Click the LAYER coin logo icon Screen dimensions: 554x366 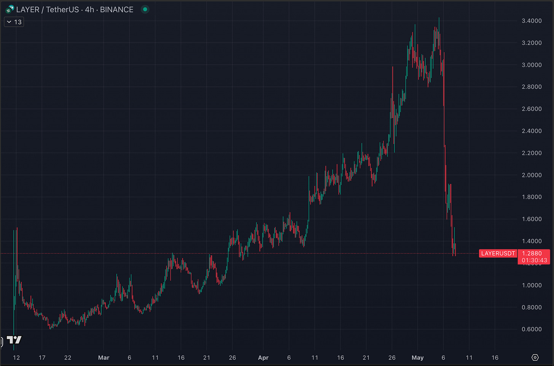10,10
